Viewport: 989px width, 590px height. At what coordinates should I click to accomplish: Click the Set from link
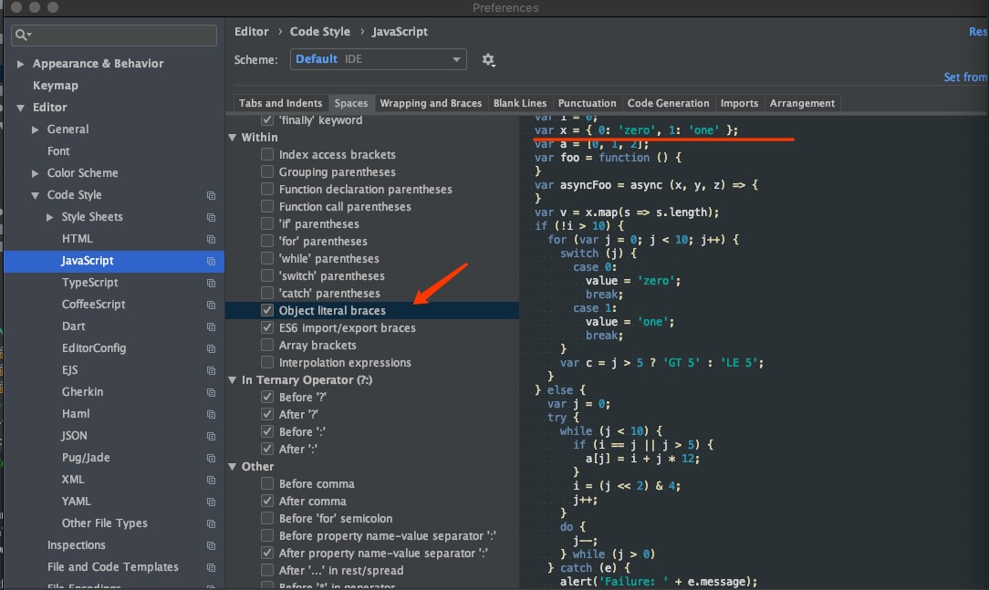[965, 77]
